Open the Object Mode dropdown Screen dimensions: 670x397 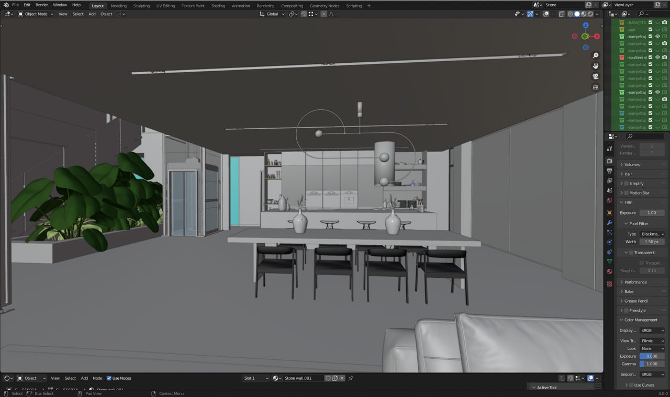click(36, 14)
